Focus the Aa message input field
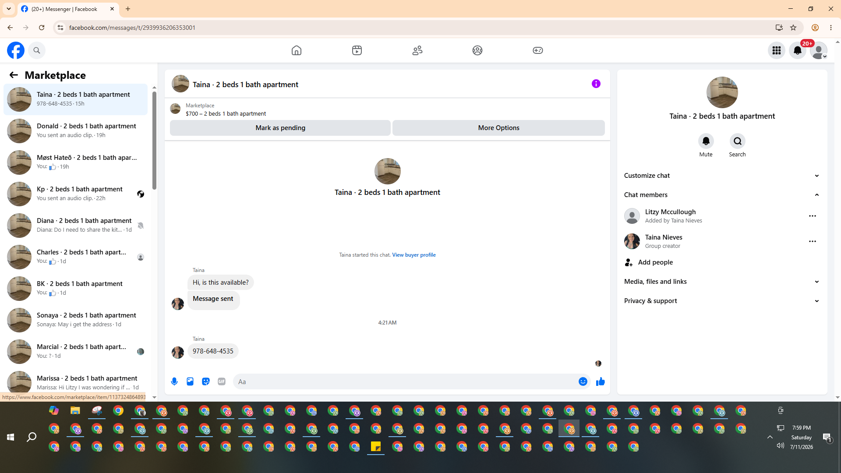This screenshot has width=841, height=473. pyautogui.click(x=406, y=381)
